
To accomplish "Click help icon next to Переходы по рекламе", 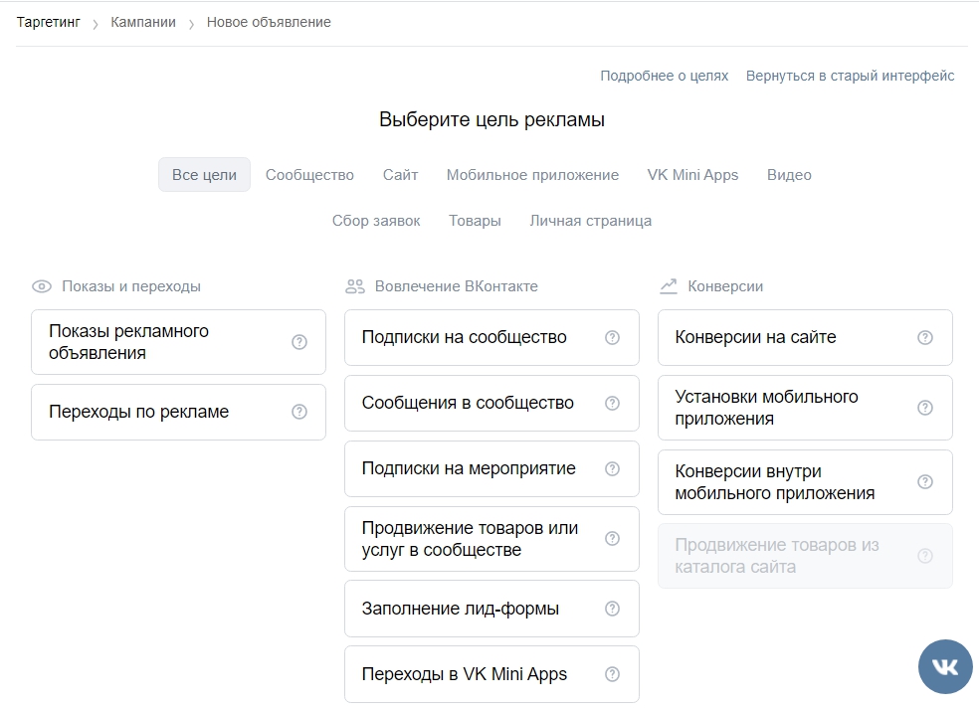I will point(299,412).
